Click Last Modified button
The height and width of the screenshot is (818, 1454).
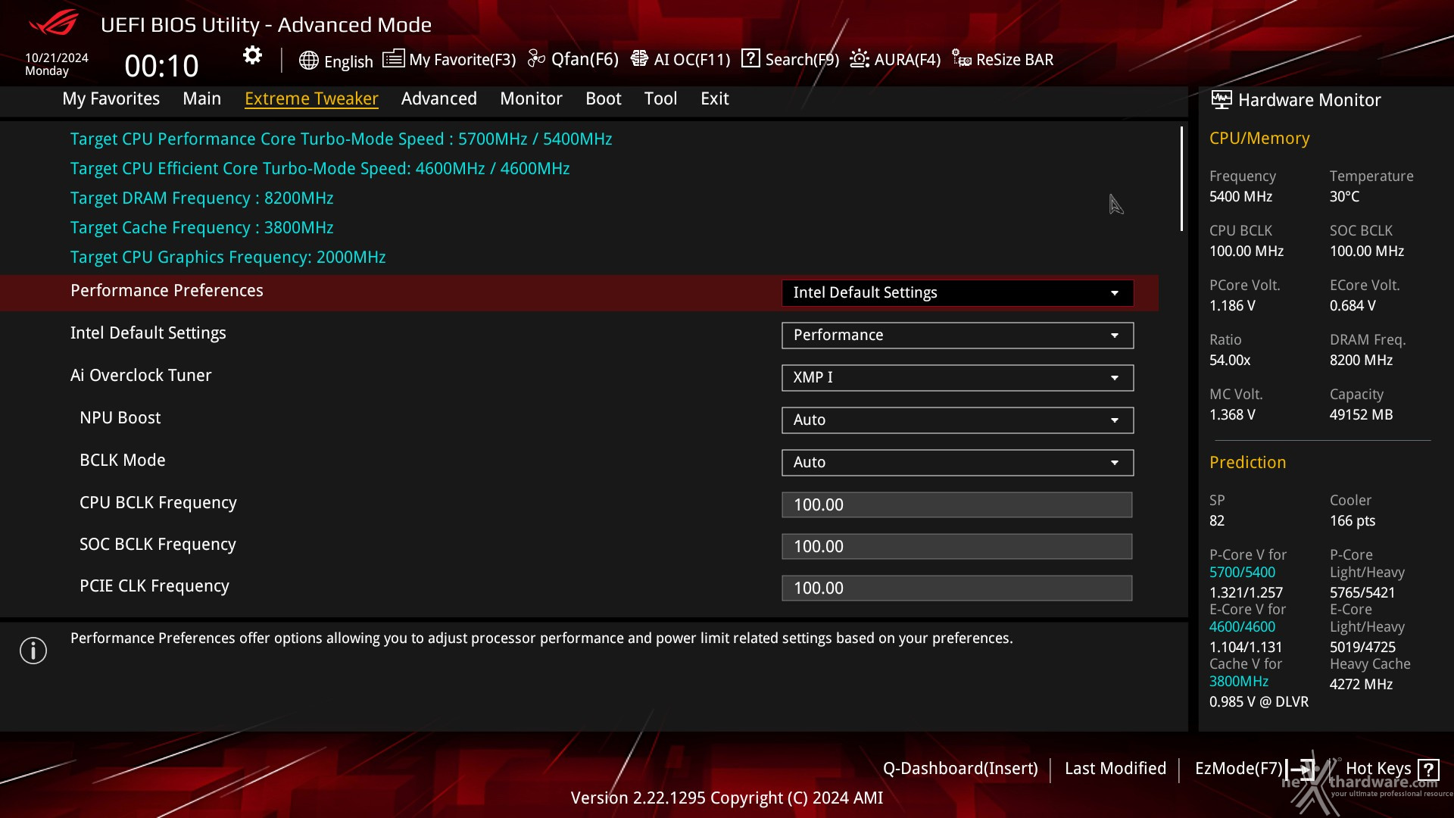coord(1115,769)
